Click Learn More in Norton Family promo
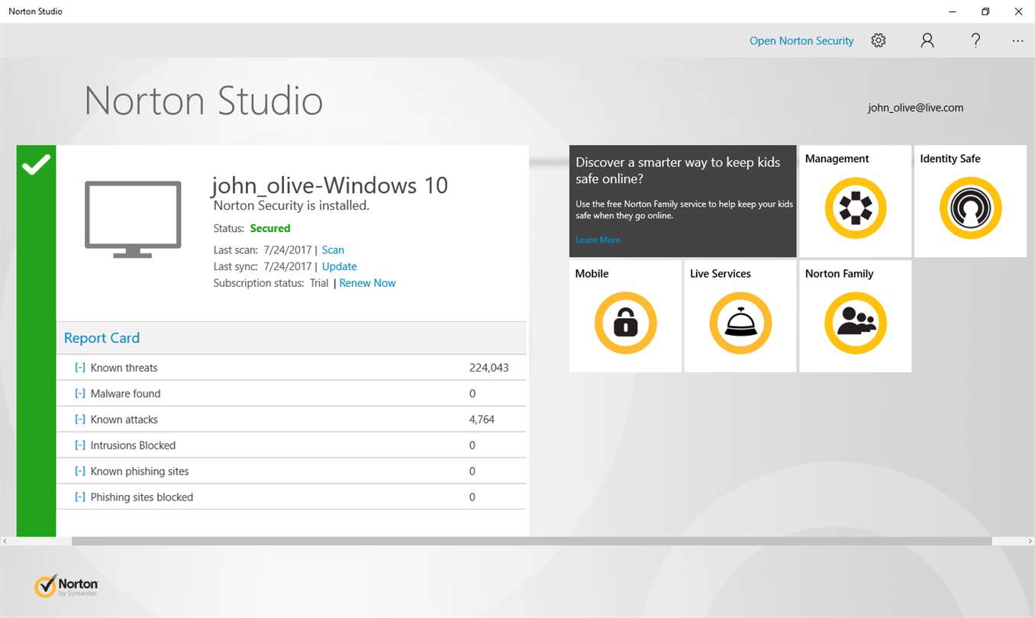The height and width of the screenshot is (618, 1035). [598, 240]
